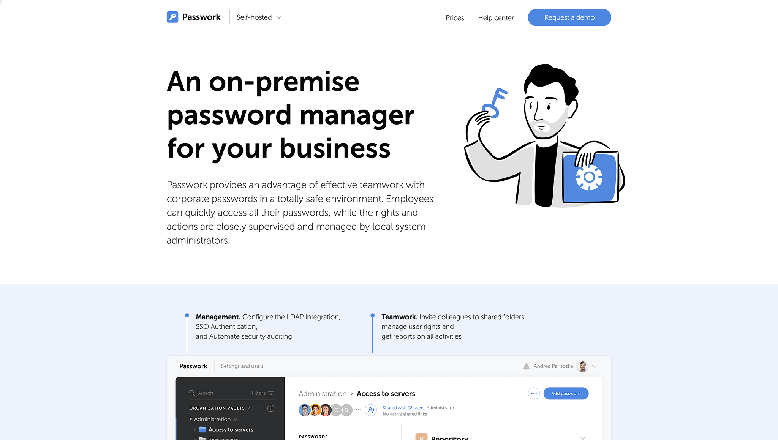Open the Self-hosted dropdown menu
The width and height of the screenshot is (778, 440).
tap(259, 17)
